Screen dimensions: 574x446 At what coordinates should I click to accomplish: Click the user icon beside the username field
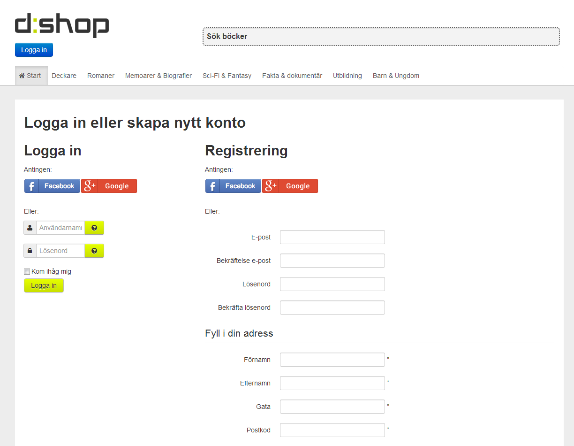point(30,228)
